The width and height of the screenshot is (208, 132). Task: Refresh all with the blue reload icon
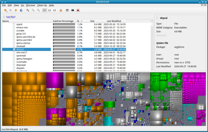tap(21, 10)
